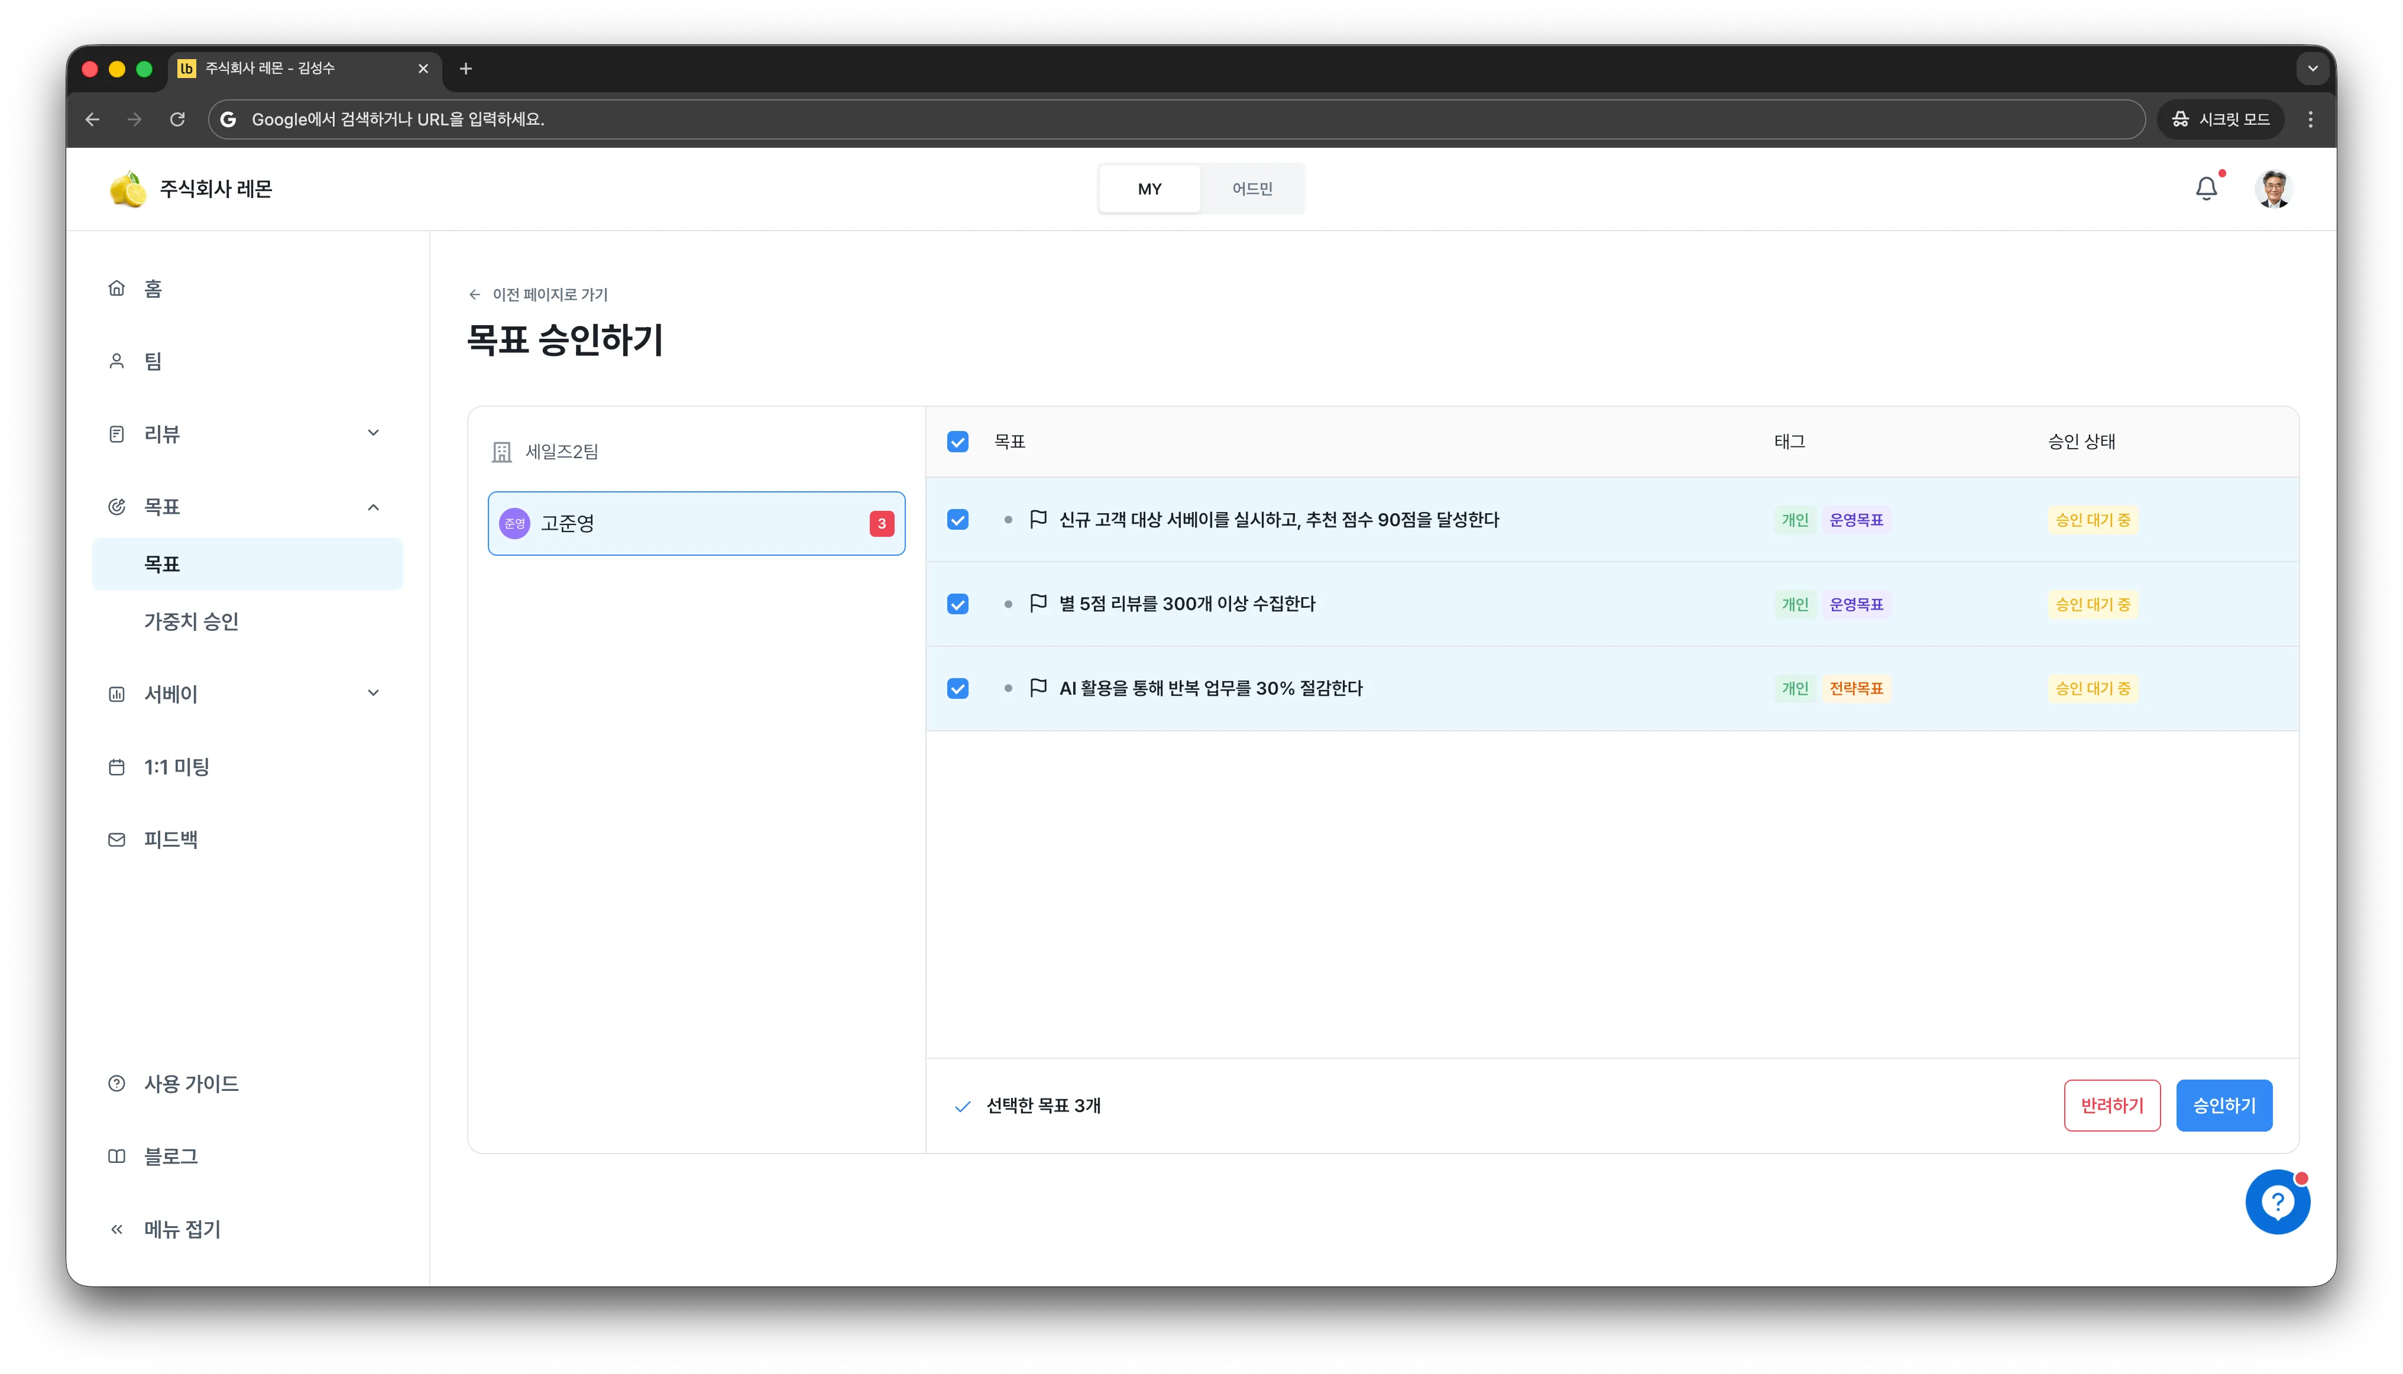Click the 전략목표 tag
Image resolution: width=2403 pixels, height=1374 pixels.
[x=1855, y=688]
